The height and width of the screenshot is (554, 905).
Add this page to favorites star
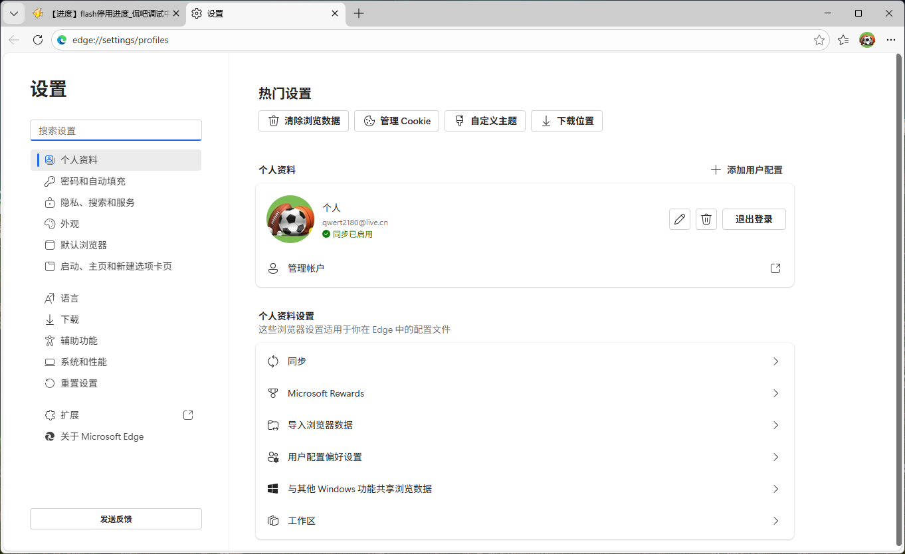[x=819, y=40]
